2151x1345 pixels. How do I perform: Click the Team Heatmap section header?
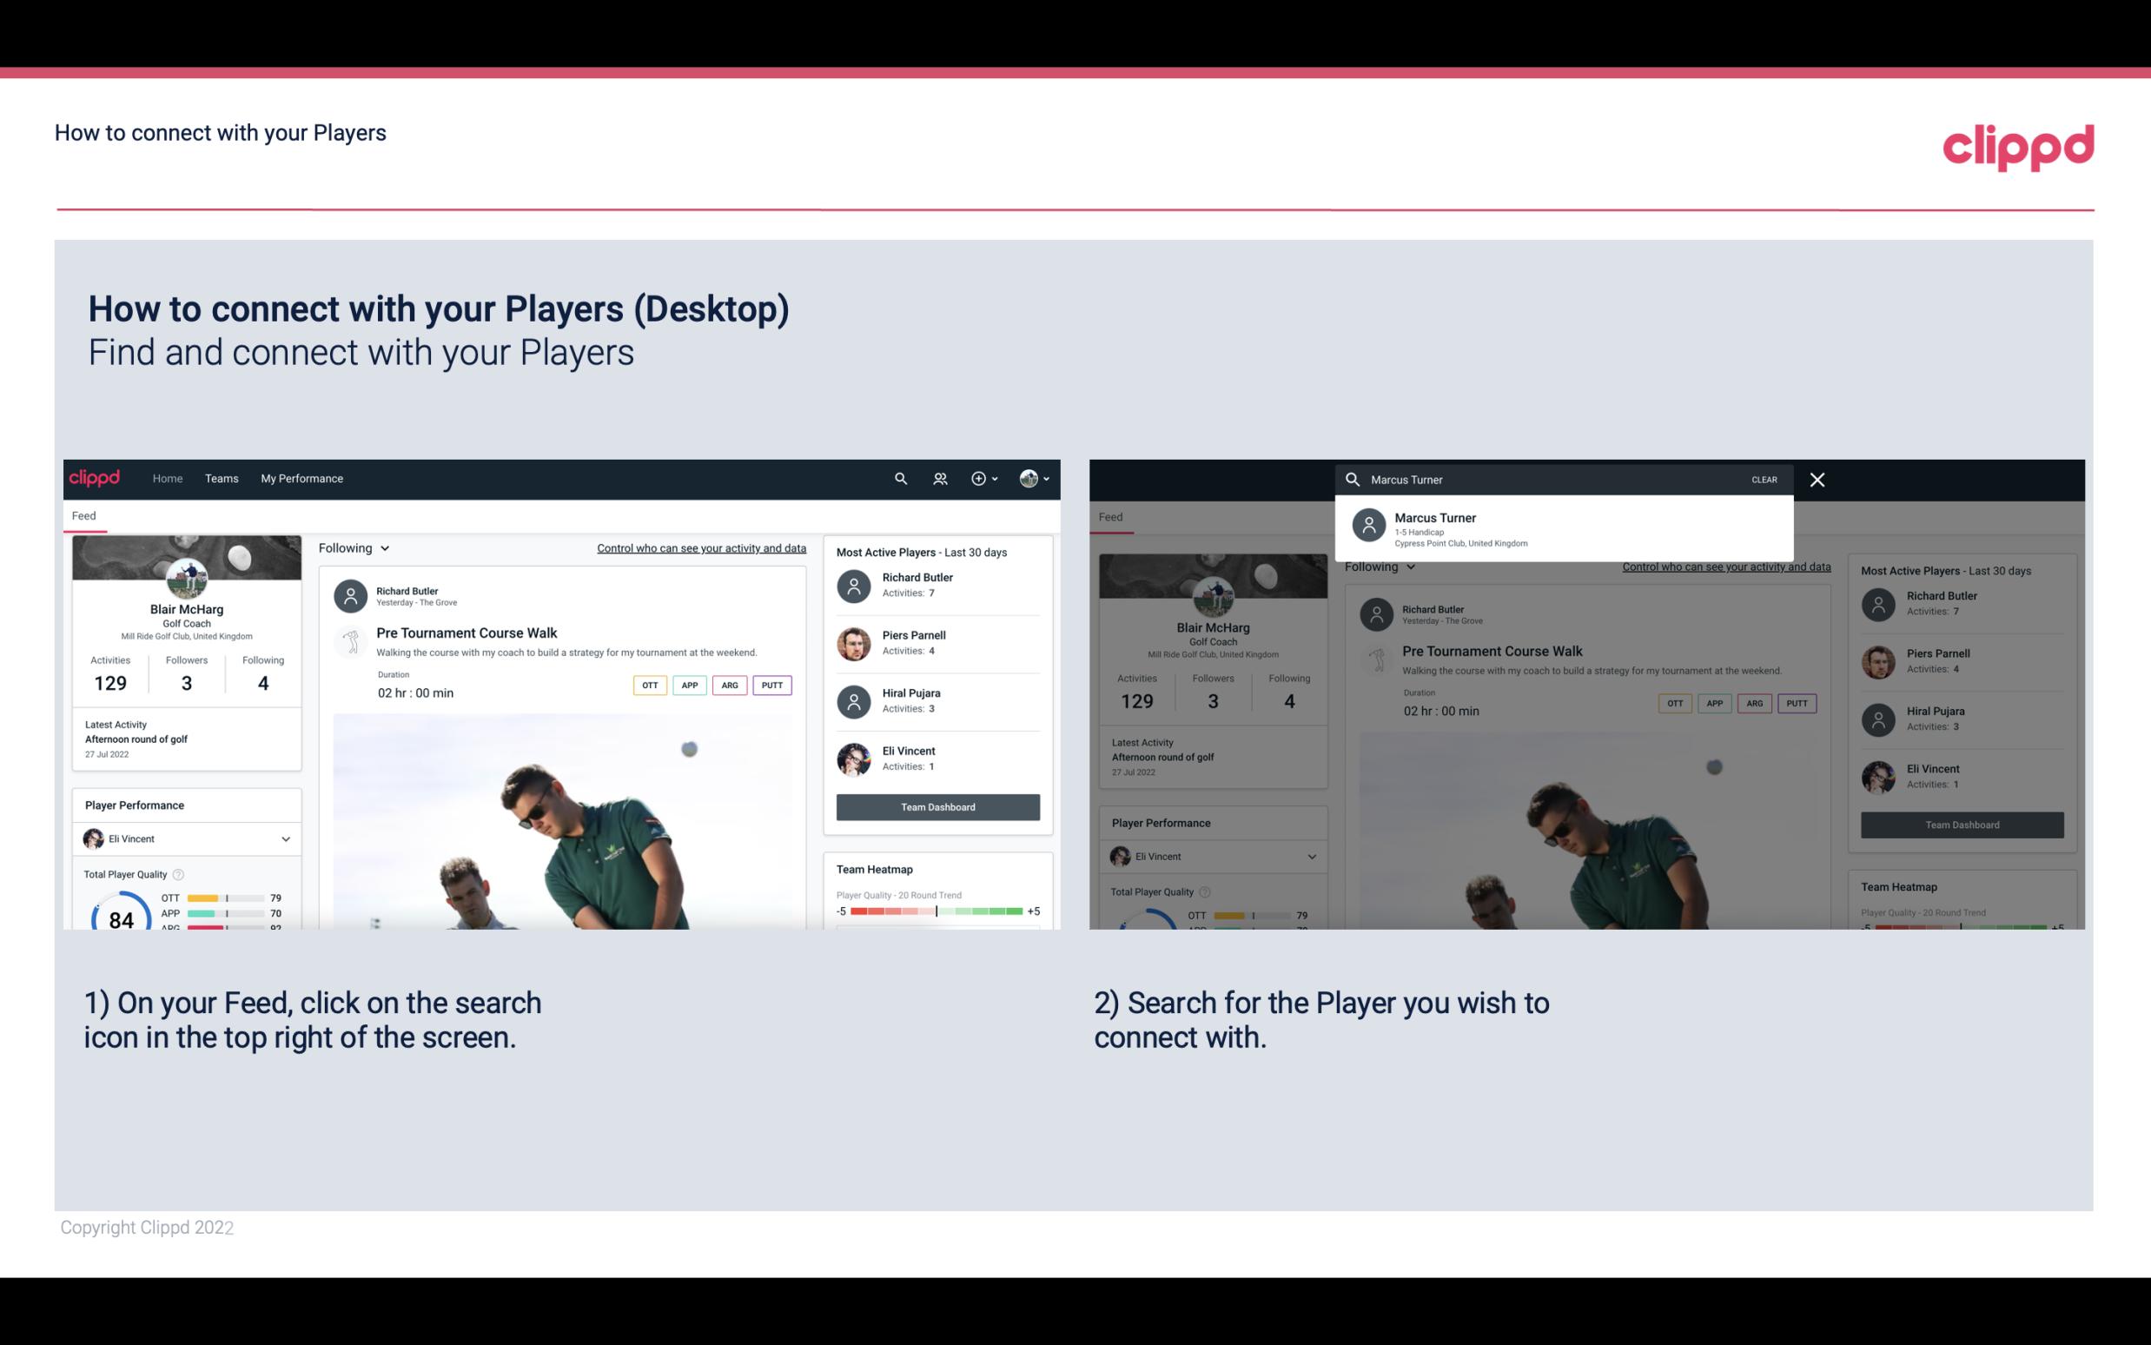[872, 869]
